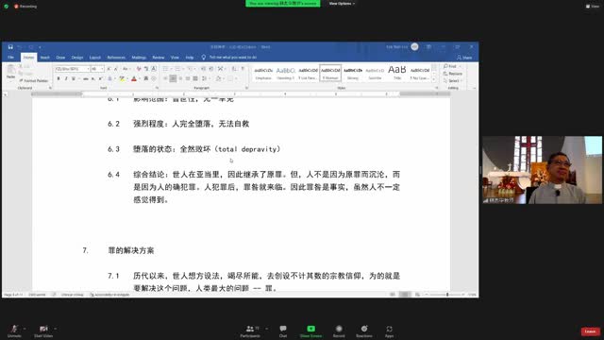Open View Options dropdown at top
Viewport: 604px width, 340px height.
point(342,4)
